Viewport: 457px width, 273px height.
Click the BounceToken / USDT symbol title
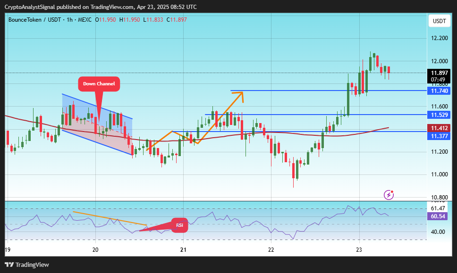click(34, 20)
